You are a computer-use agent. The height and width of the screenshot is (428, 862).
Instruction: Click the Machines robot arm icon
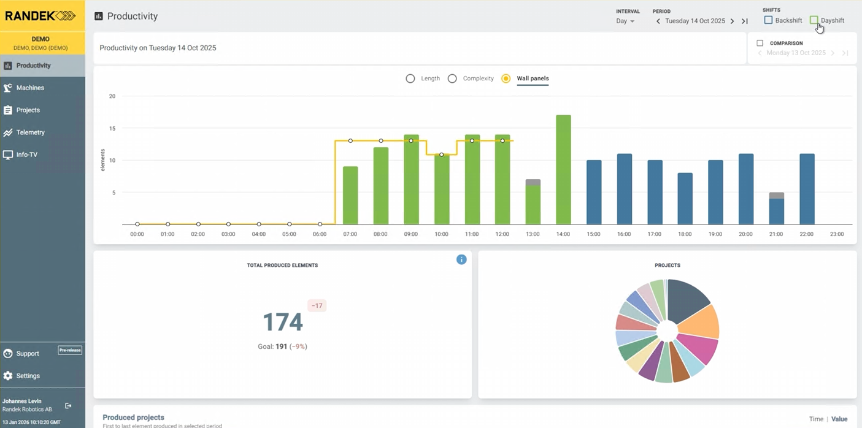[x=8, y=88]
